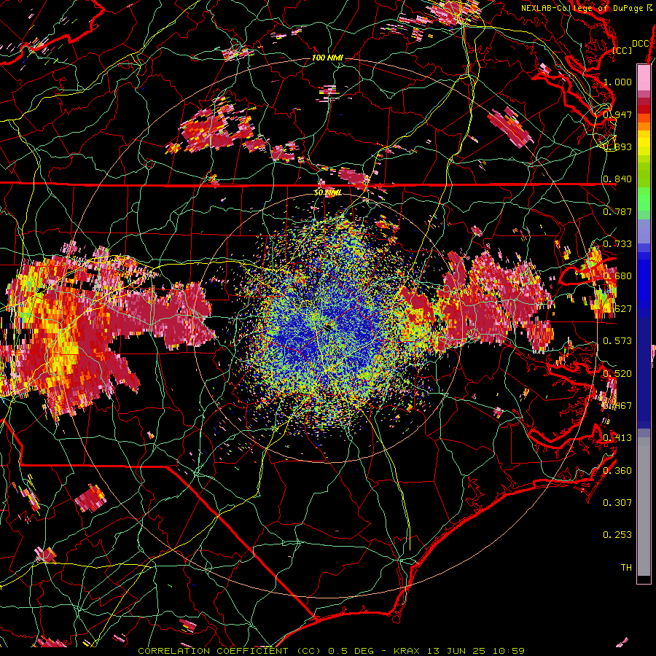The height and width of the screenshot is (656, 656).
Task: Click the 0.520 scale value
Action: coord(617,374)
